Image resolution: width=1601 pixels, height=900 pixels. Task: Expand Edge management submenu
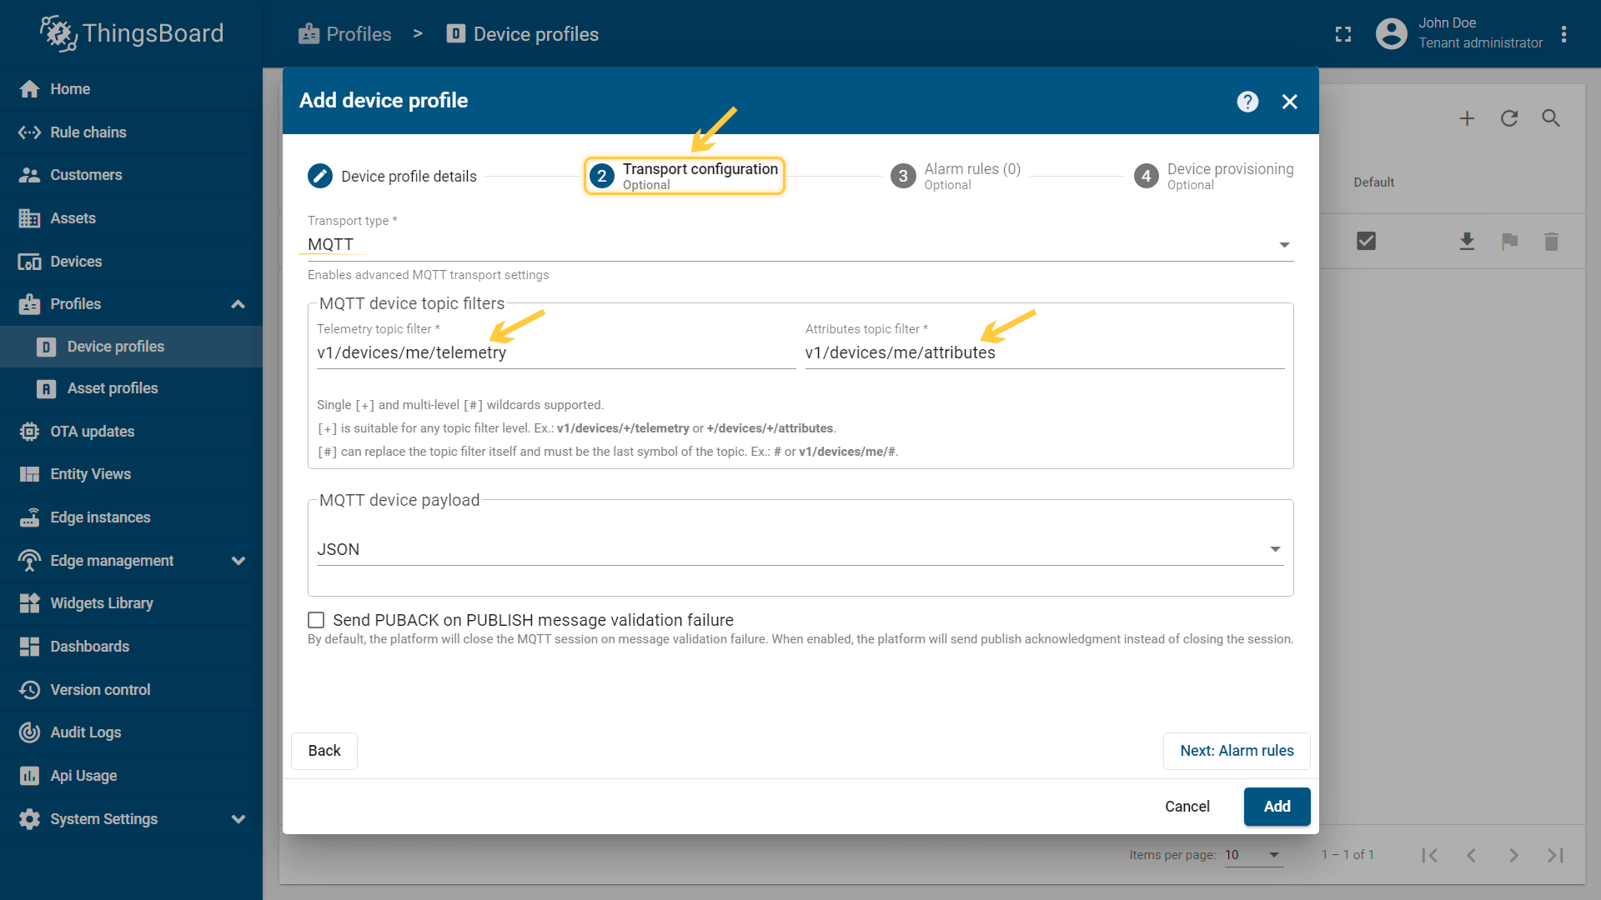238,561
